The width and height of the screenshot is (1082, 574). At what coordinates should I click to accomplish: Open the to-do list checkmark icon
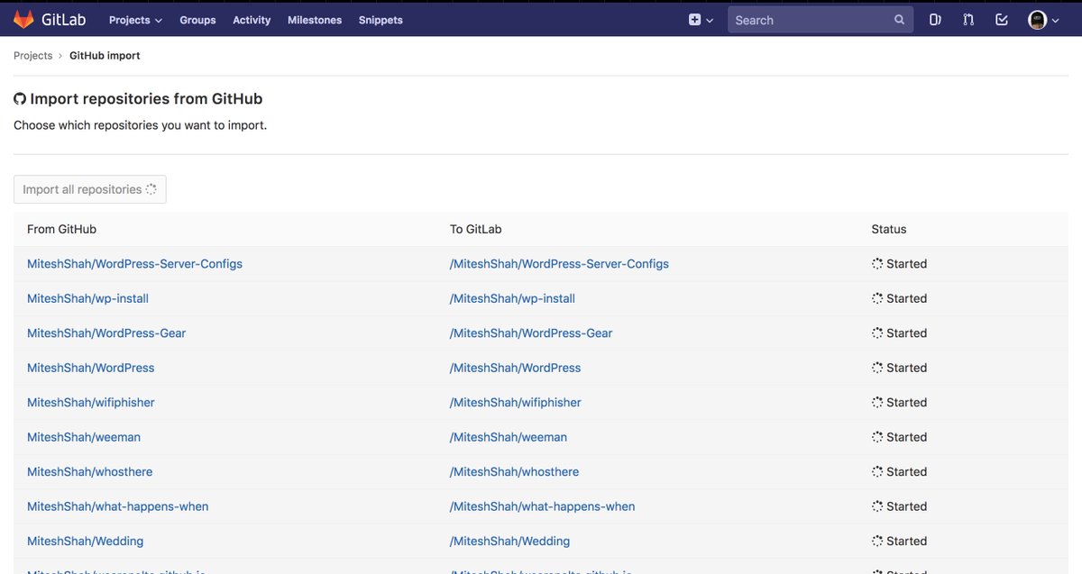pyautogui.click(x=1002, y=20)
